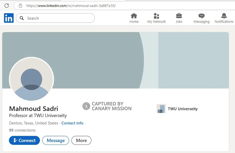Click the LinkedIn logo

click(9, 18)
